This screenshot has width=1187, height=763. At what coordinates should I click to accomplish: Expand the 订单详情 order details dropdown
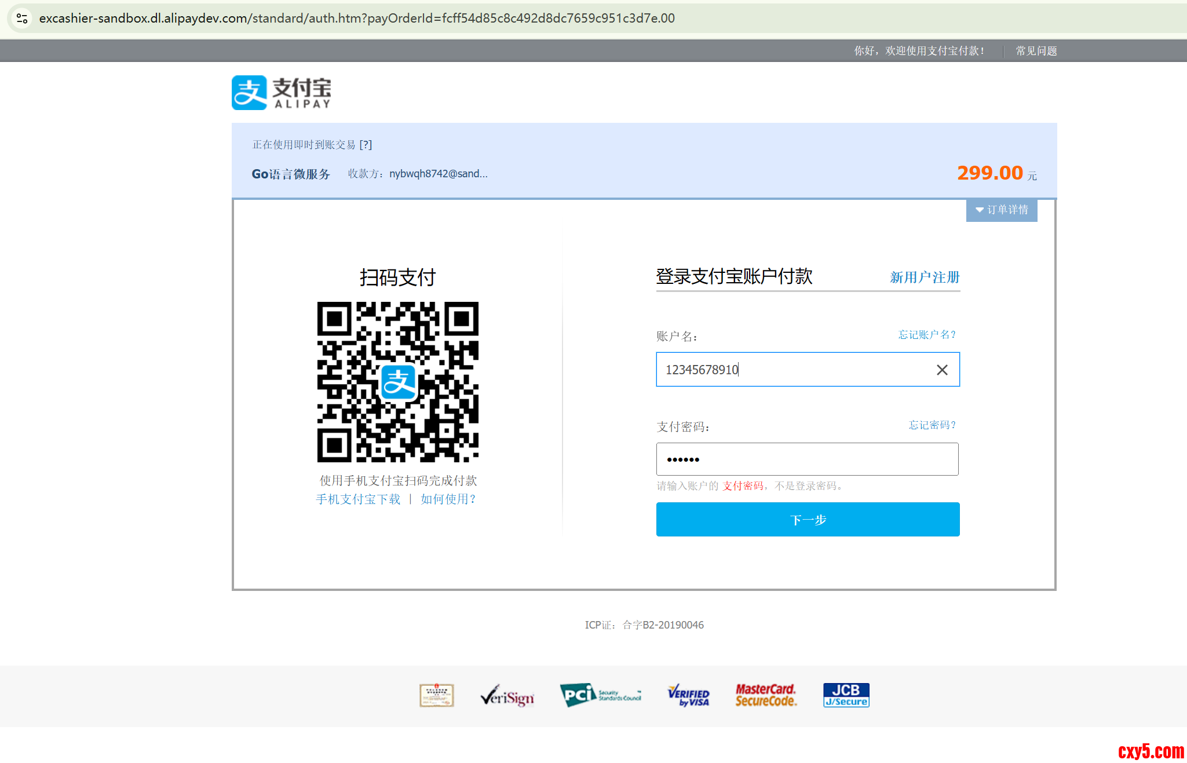pyautogui.click(x=1002, y=210)
